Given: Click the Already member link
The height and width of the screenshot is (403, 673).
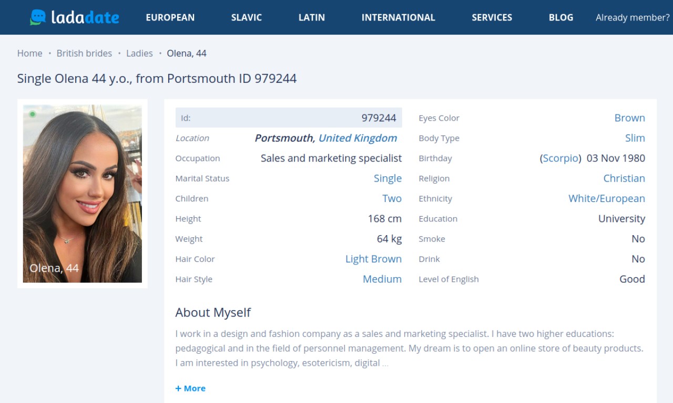Looking at the screenshot, I should 632,17.
